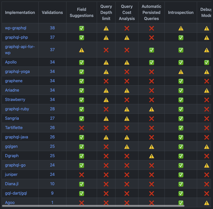Open the graphql-api-for-wp link
The image size is (213, 209).
pos(20,50)
